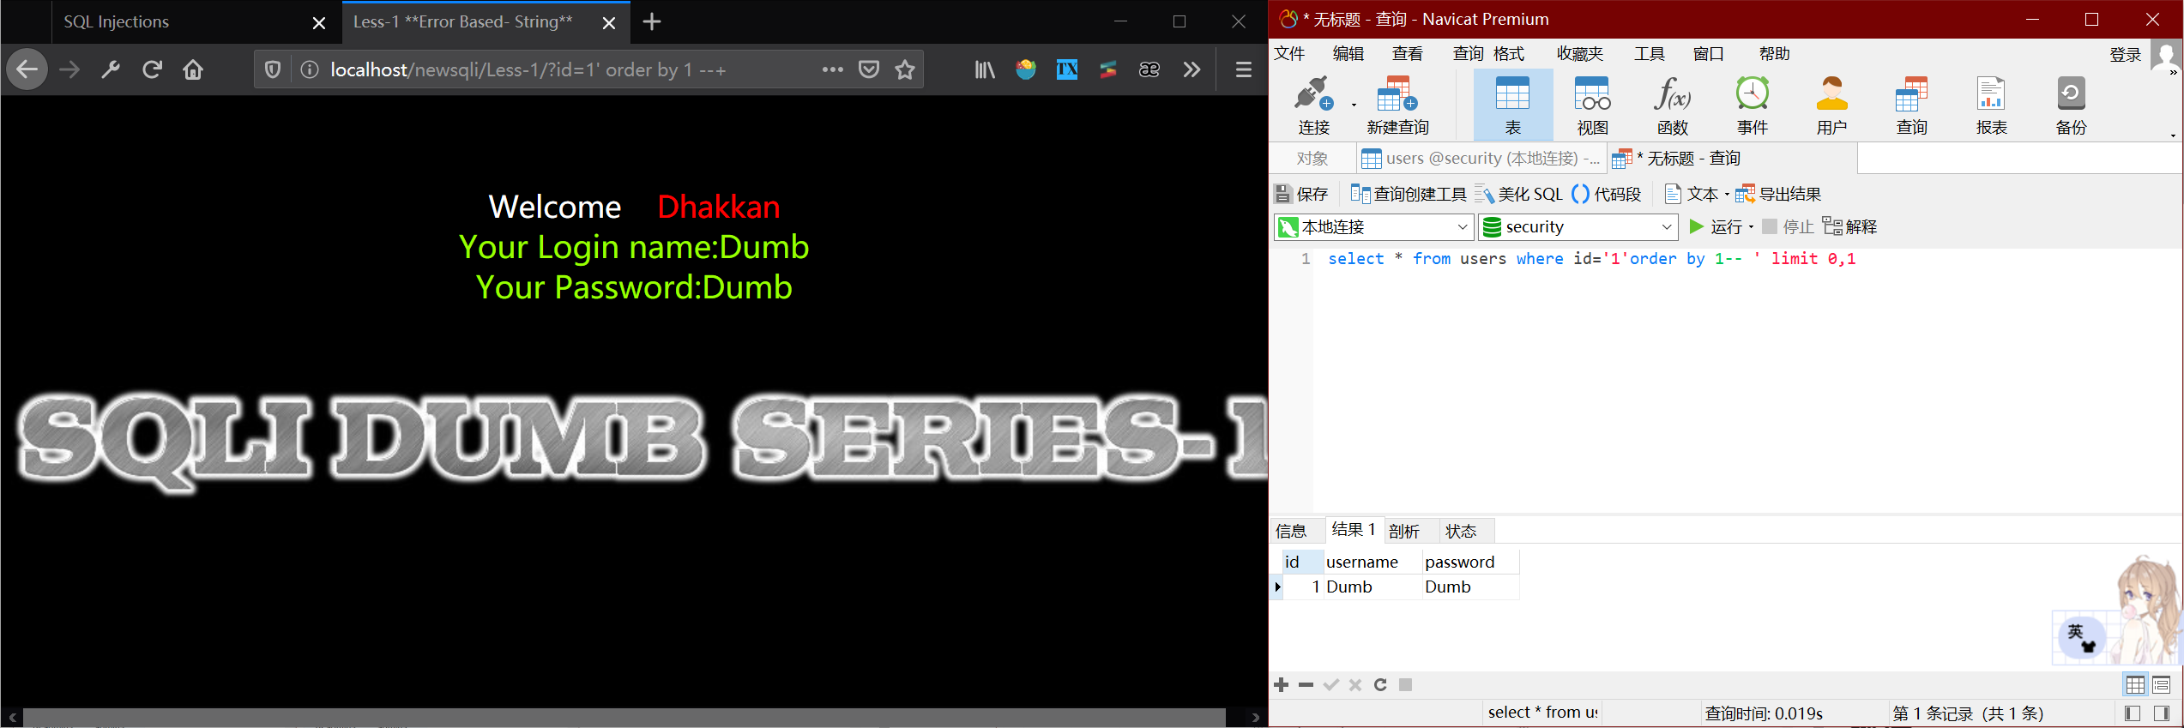
Task: Open the wrench developer tools icon
Action: [111, 69]
